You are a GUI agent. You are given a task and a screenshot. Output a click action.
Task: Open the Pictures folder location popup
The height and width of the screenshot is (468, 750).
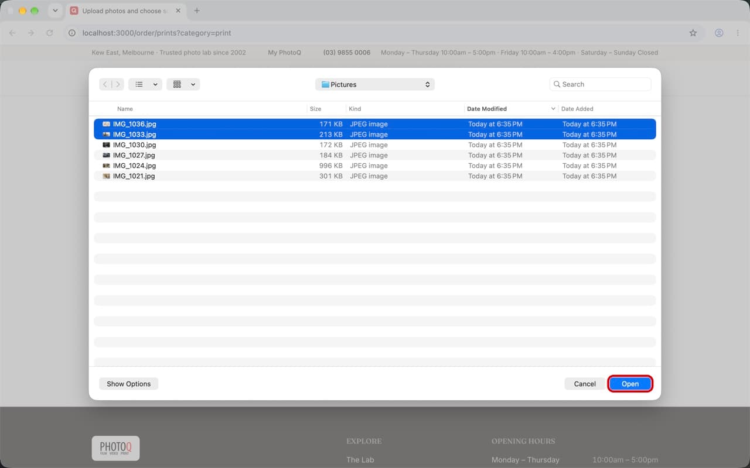tap(375, 84)
